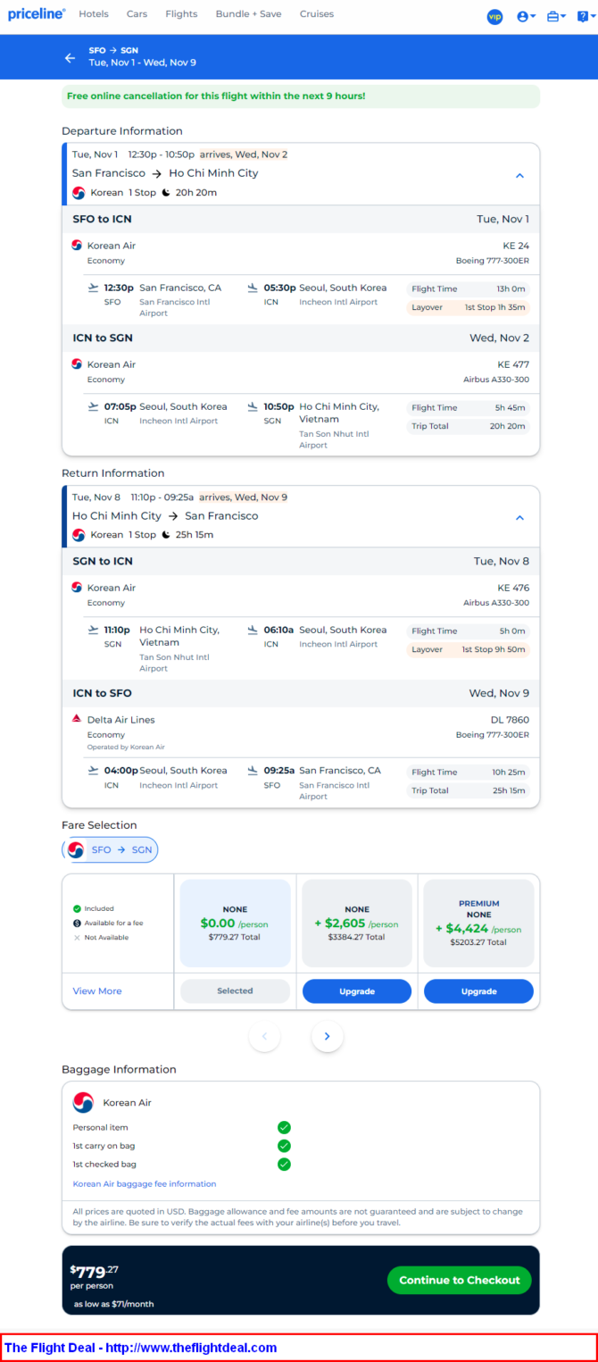Image resolution: width=598 pixels, height=1362 pixels.
Task: Go back using the header arrow
Action: (70, 57)
